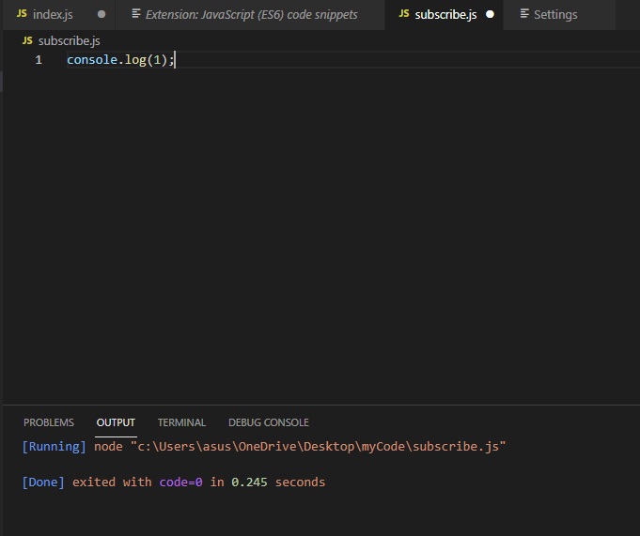Open the TERMINAL panel tab
This screenshot has width=640, height=536.
[x=181, y=422]
